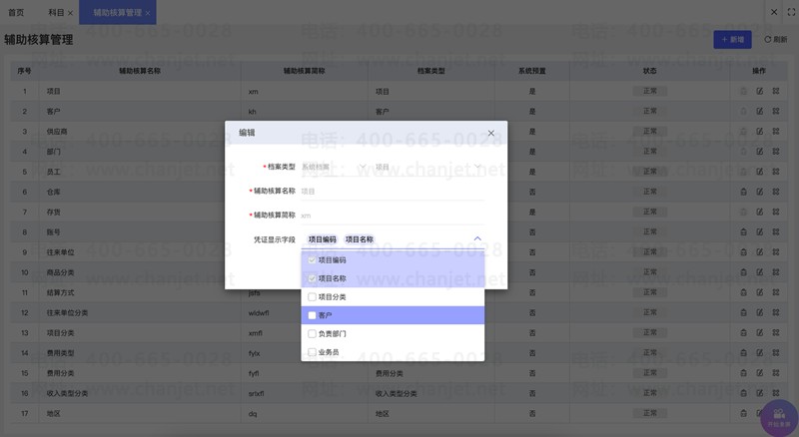Click four-squares icon in 存货 row 7
Viewport: 799px width, 437px height.
point(776,212)
